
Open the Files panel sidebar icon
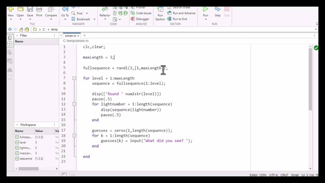pos(10,38)
